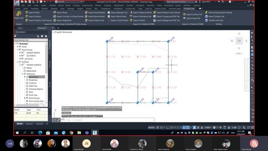This screenshot has width=268, height=151.
Task: Click the Export Operator List icon
Action: (x=109, y=13)
